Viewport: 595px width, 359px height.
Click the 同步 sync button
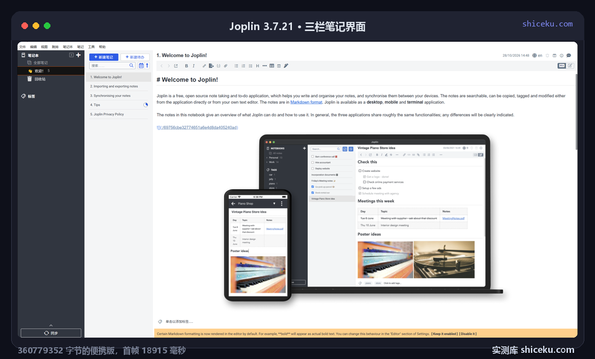click(x=51, y=333)
